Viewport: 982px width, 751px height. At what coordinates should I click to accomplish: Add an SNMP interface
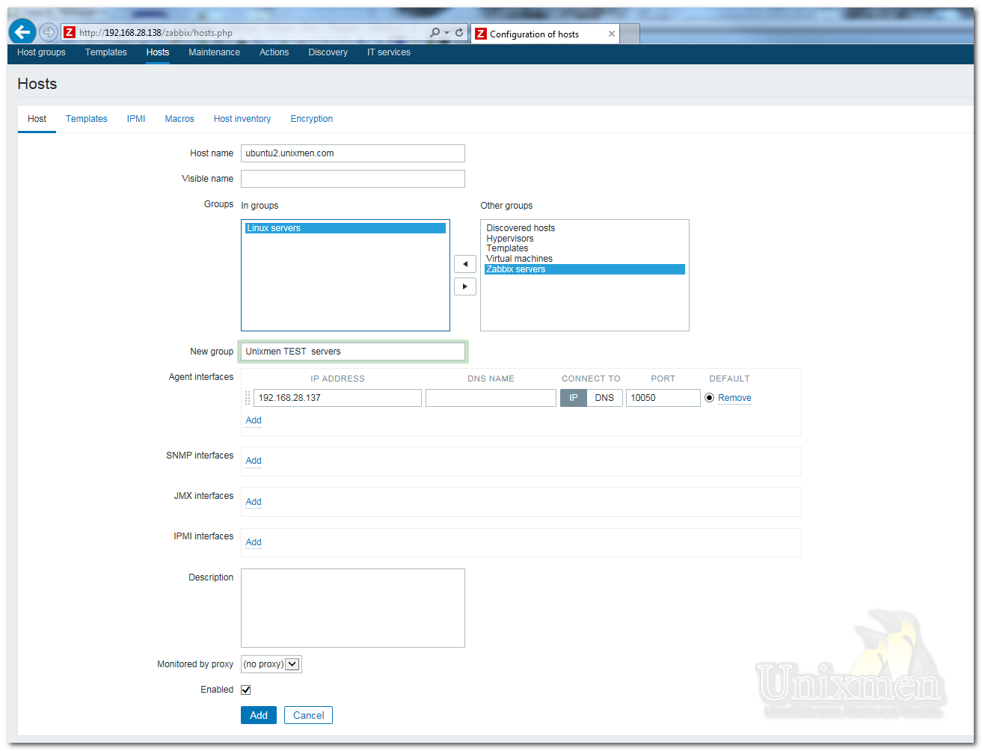[254, 461]
